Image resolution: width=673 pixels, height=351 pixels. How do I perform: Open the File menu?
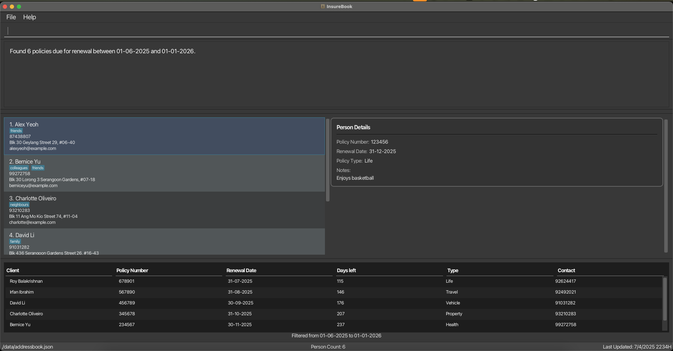pyautogui.click(x=11, y=17)
